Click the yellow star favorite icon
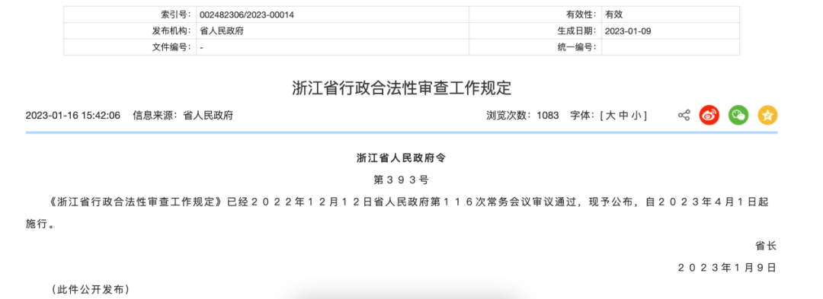The width and height of the screenshot is (823, 299). 767,115
